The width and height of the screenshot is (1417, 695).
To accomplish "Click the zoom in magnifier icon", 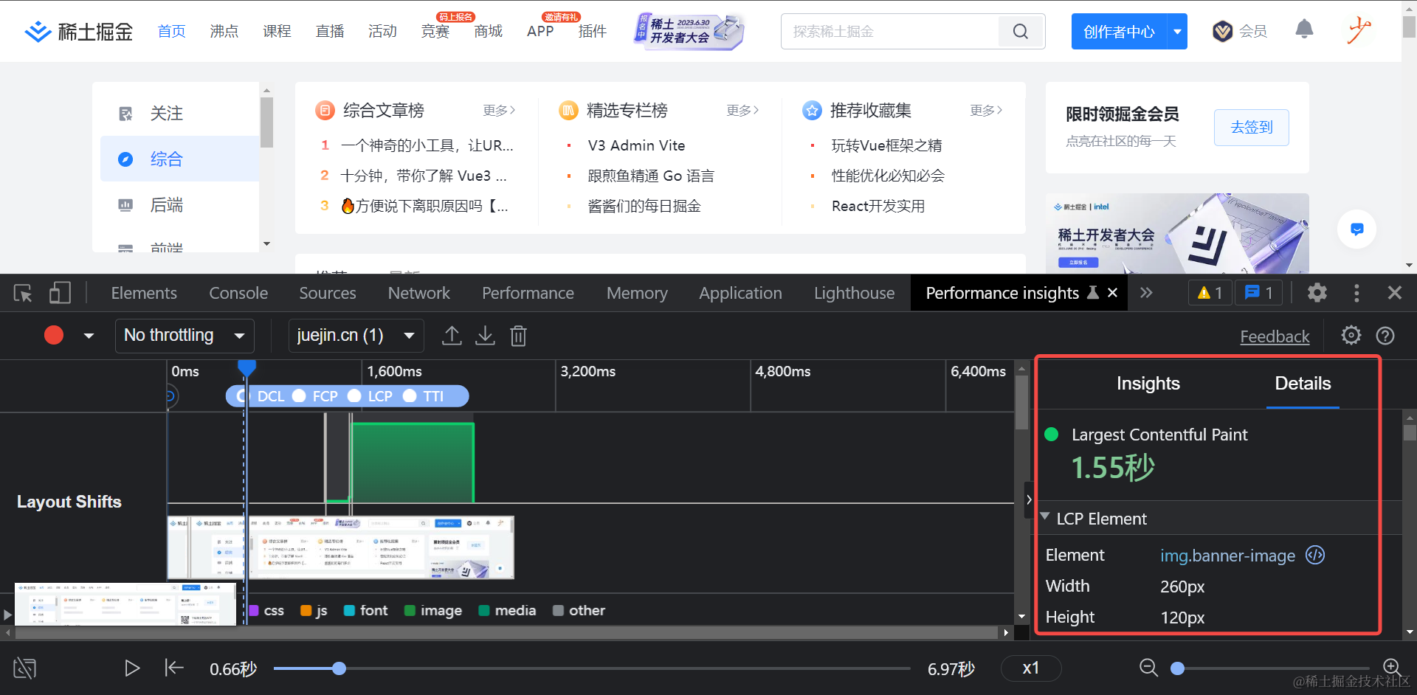I will click(1391, 668).
